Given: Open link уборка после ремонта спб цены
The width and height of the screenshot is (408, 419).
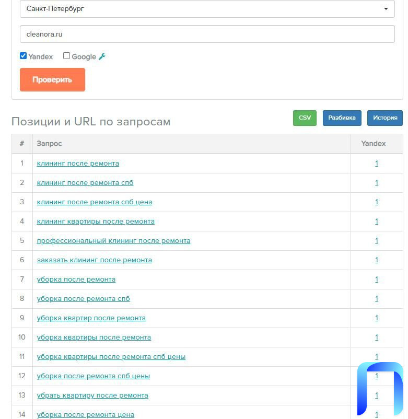Looking at the screenshot, I should (93, 376).
